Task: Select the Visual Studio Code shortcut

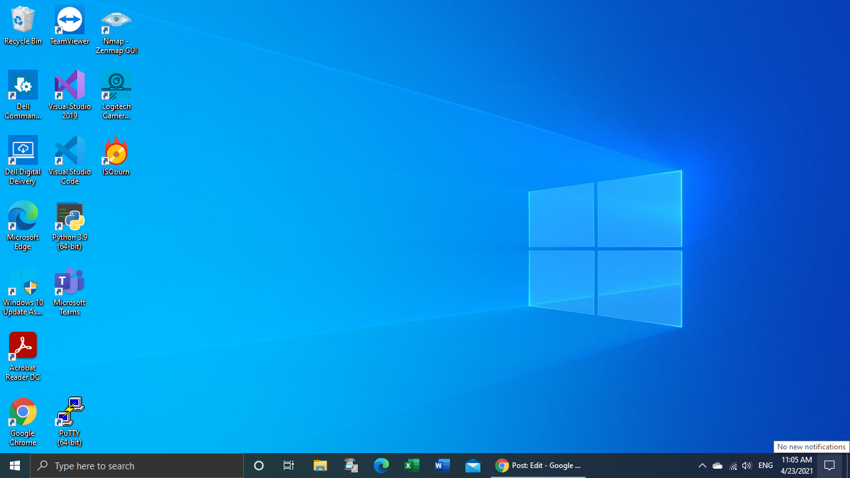Action: pos(70,161)
